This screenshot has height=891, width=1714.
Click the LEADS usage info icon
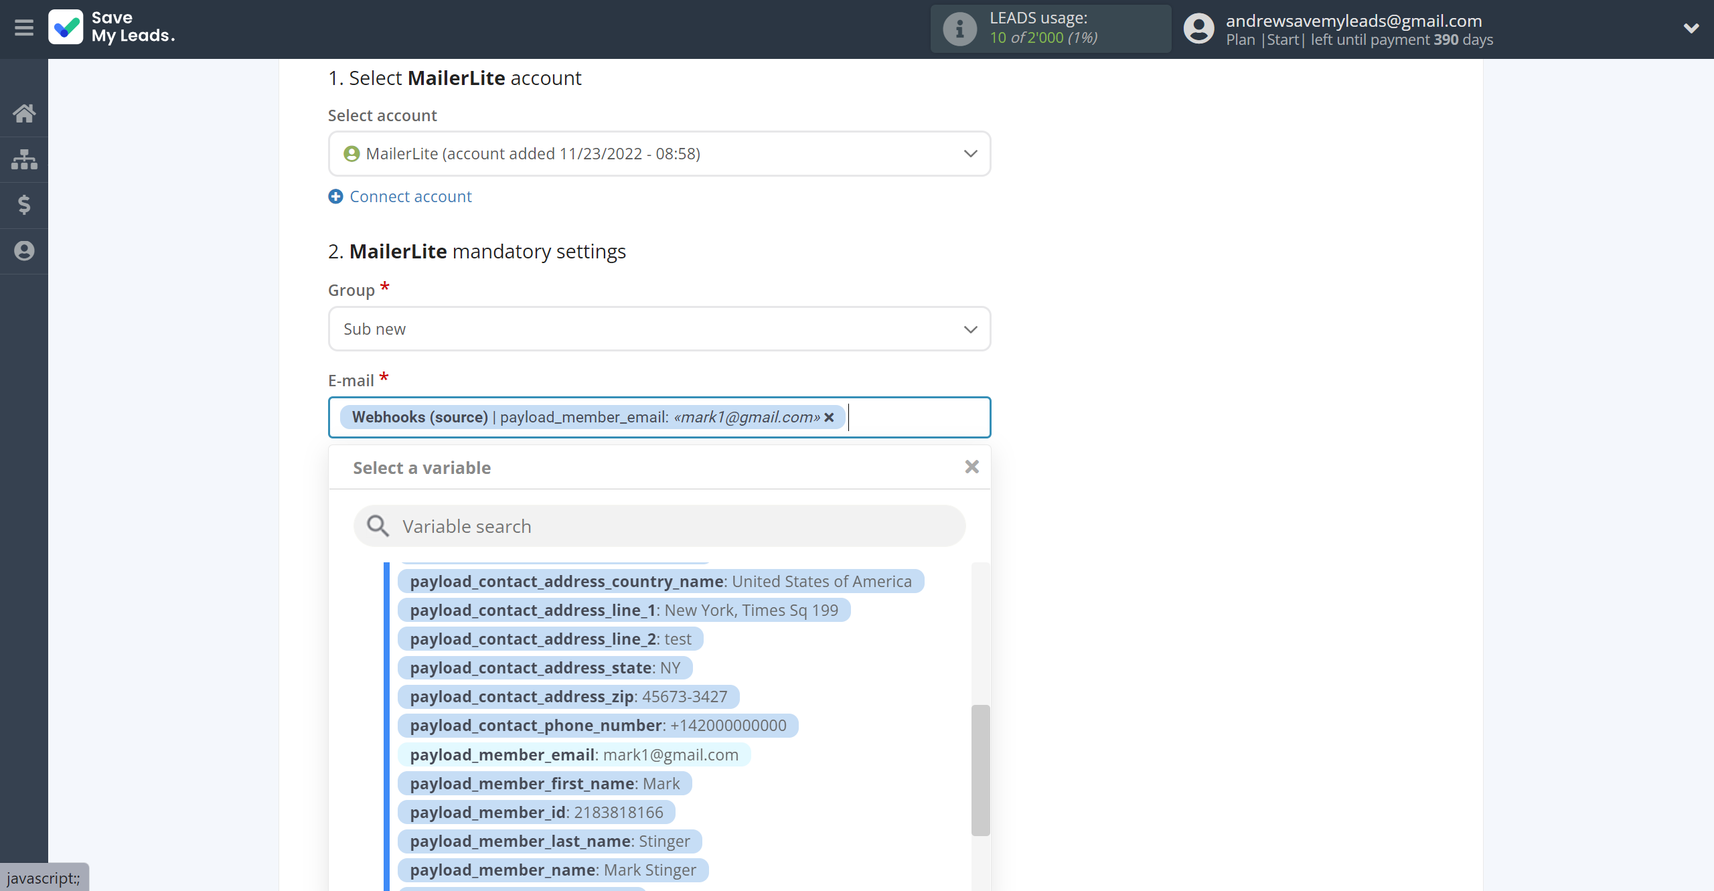959,29
